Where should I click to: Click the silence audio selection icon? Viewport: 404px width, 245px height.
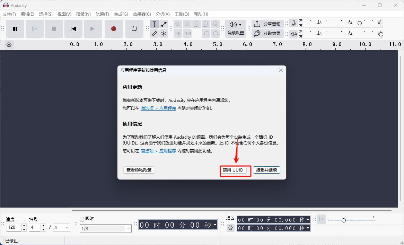click(187, 33)
